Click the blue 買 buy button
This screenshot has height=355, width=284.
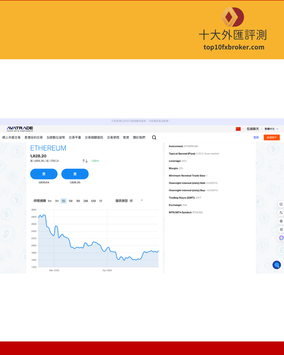tap(44, 174)
